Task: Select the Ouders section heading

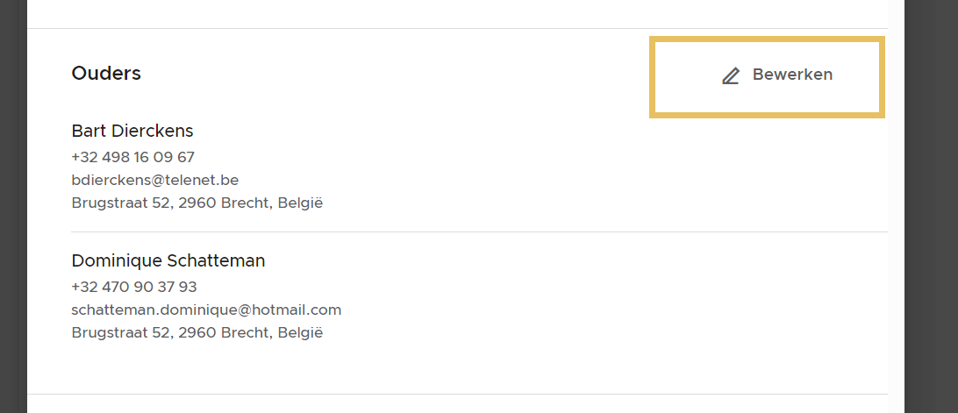Action: click(x=106, y=74)
